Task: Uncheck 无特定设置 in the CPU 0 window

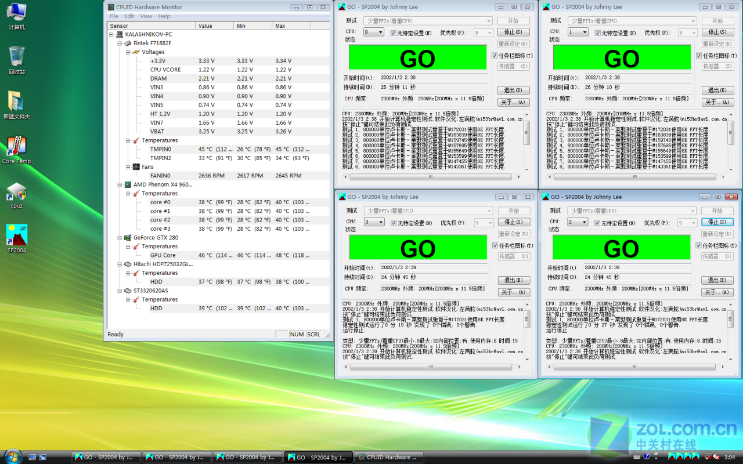Action: click(394, 33)
